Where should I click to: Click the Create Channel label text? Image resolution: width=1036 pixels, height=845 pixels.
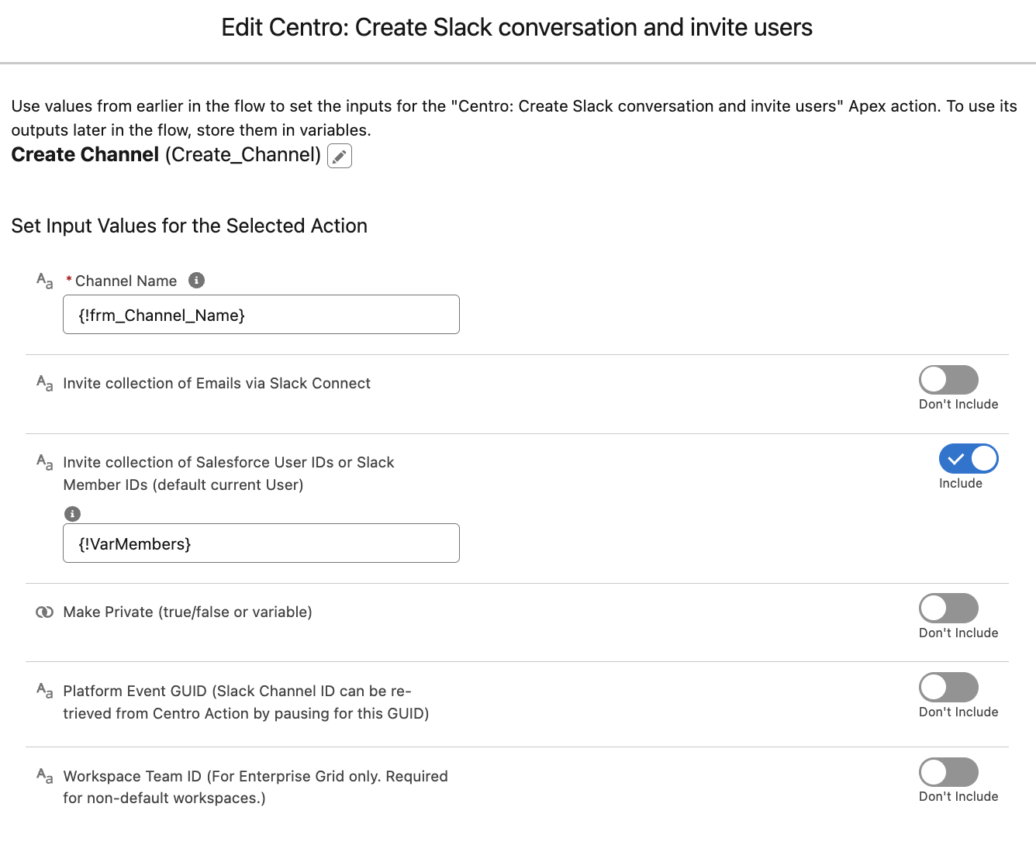(x=85, y=155)
